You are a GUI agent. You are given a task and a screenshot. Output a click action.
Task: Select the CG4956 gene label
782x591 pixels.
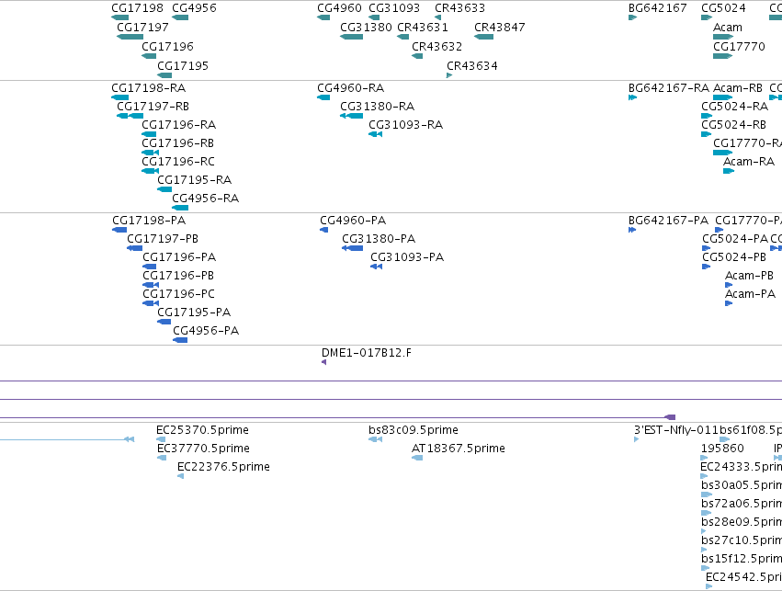coord(194,8)
